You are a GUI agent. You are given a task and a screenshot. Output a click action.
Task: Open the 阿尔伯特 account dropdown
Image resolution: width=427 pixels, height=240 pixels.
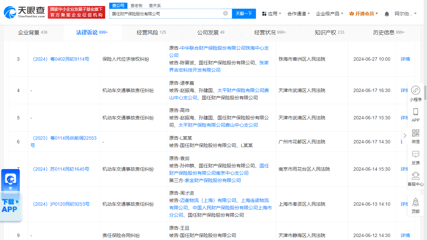[405, 13]
